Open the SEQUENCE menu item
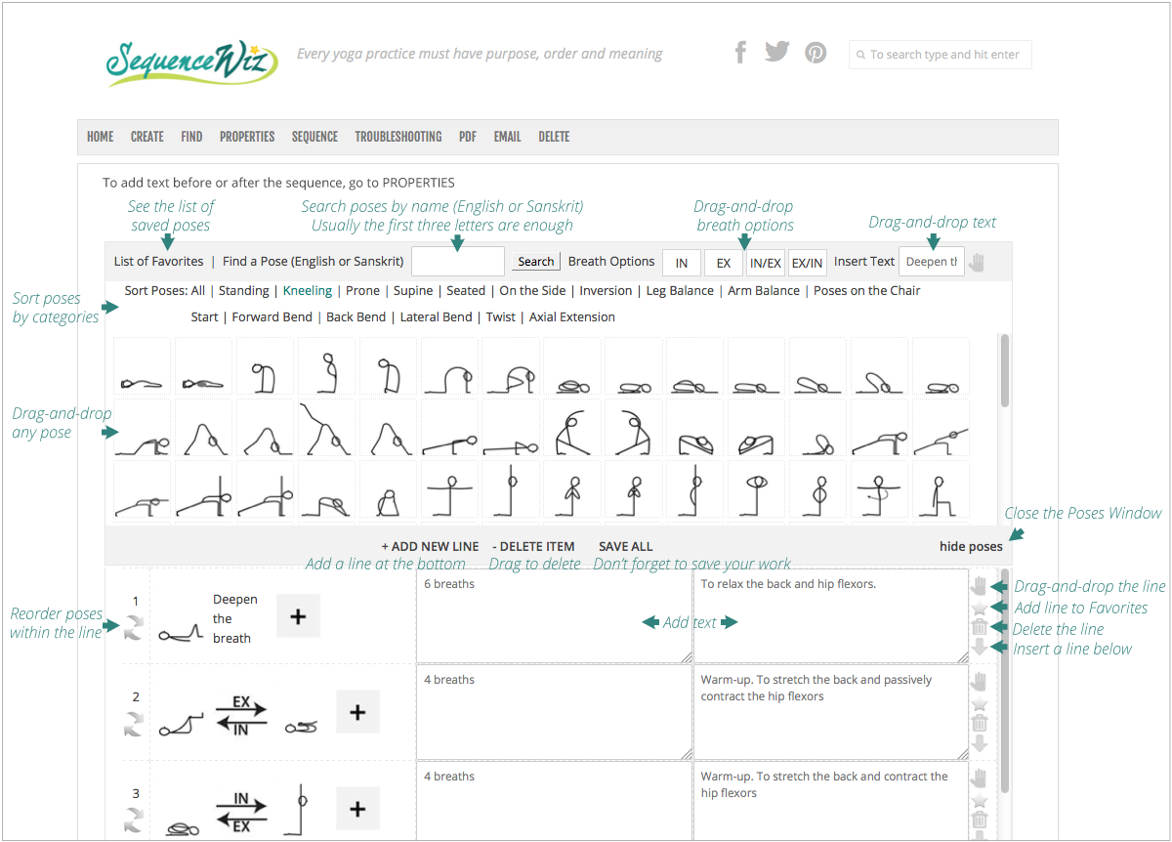Image resolution: width=1172 pixels, height=842 pixels. point(314,137)
